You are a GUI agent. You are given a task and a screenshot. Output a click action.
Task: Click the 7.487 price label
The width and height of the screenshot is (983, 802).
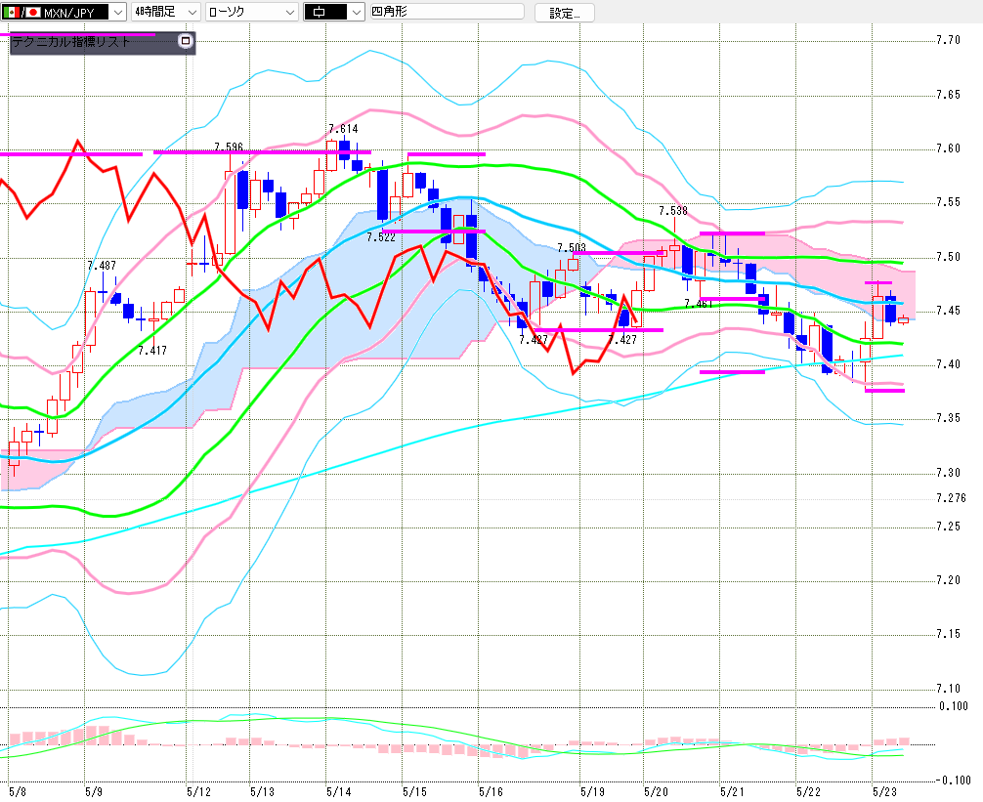click(x=102, y=266)
